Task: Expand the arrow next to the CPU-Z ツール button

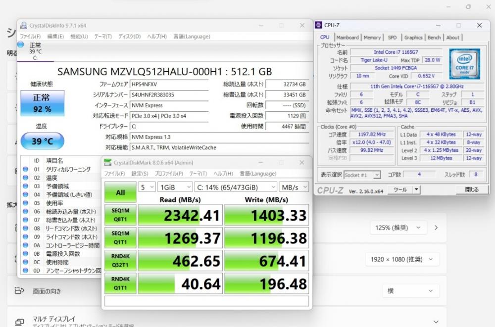Action: point(416,189)
